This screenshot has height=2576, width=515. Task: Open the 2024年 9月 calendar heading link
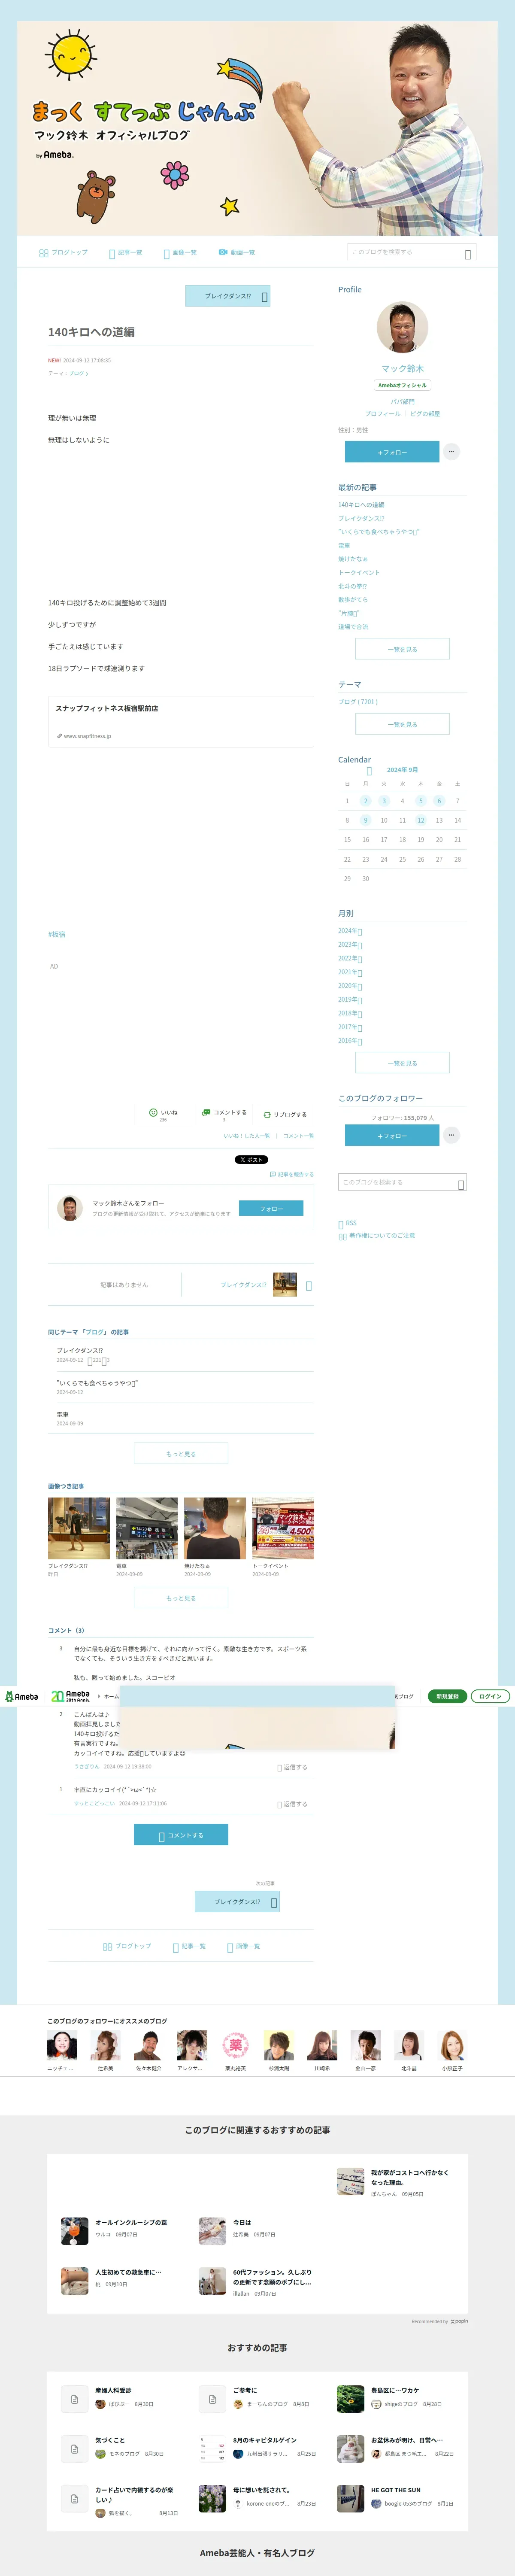pyautogui.click(x=402, y=770)
